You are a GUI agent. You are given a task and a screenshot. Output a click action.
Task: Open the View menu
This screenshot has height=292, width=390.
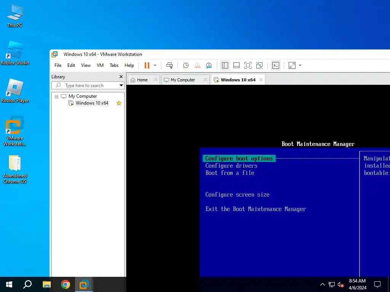click(86, 65)
